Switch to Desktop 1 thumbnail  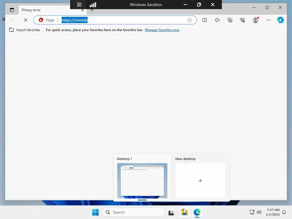[x=142, y=181]
